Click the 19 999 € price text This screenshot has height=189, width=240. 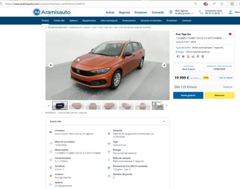(181, 78)
